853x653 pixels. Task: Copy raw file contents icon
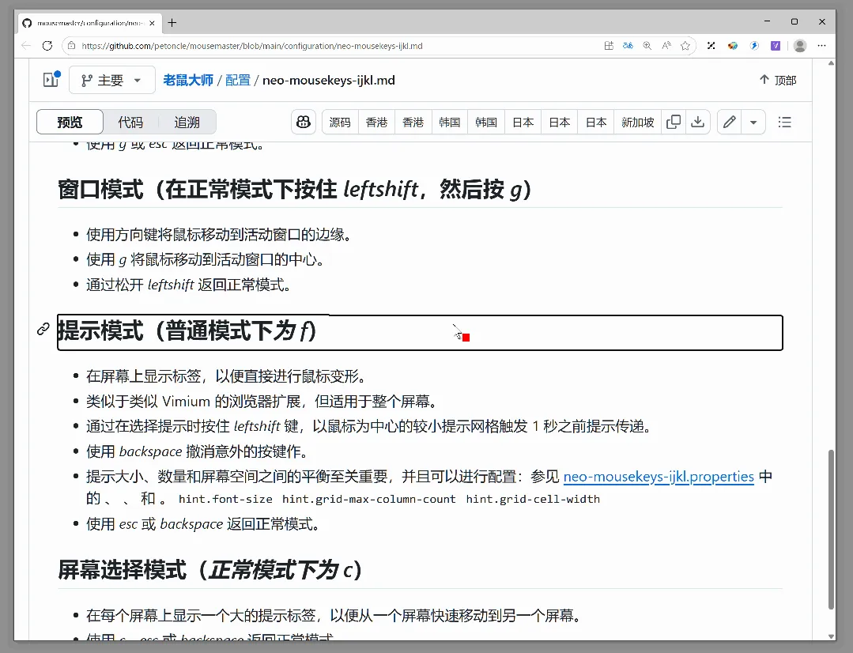coord(674,122)
